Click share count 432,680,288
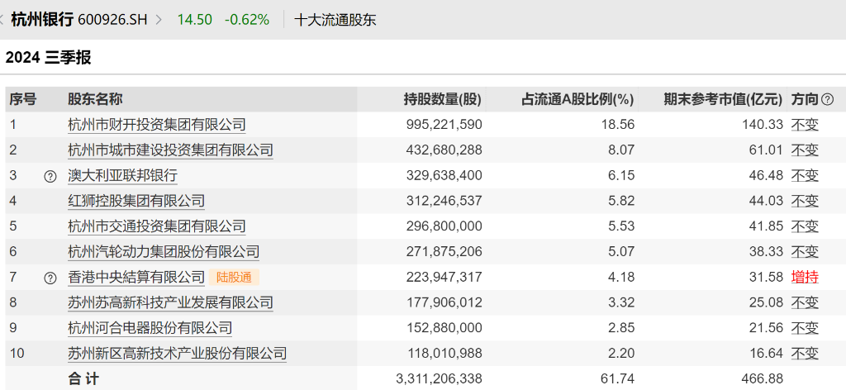 coord(444,150)
